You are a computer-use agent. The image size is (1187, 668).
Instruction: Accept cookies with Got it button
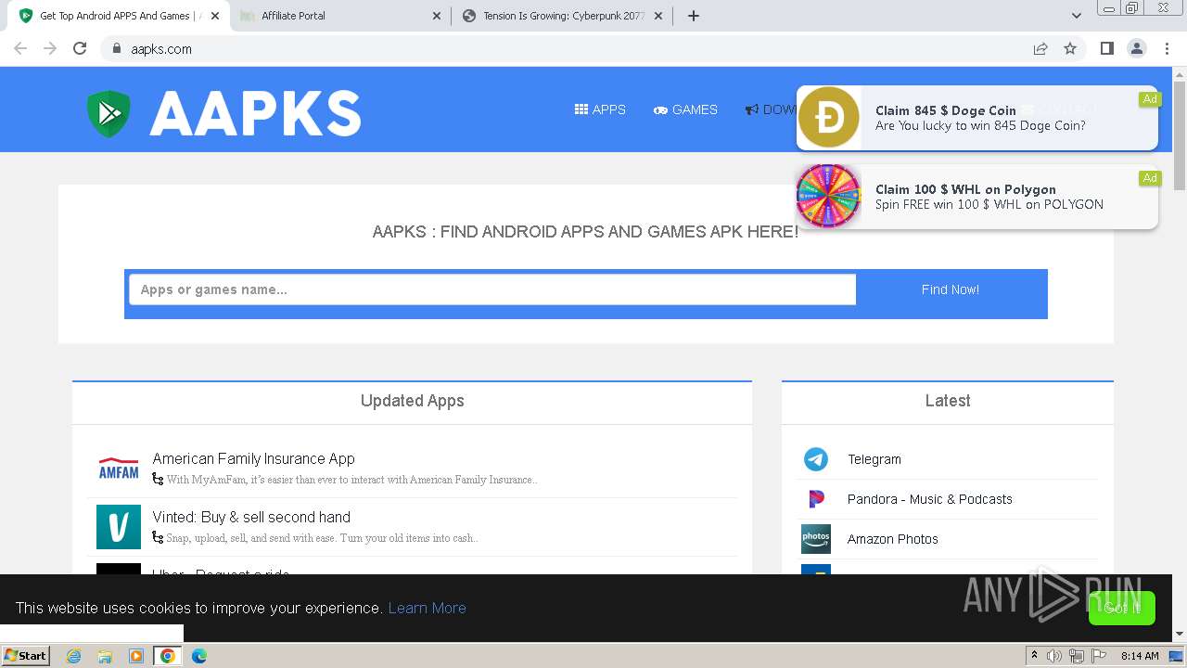[x=1122, y=608]
